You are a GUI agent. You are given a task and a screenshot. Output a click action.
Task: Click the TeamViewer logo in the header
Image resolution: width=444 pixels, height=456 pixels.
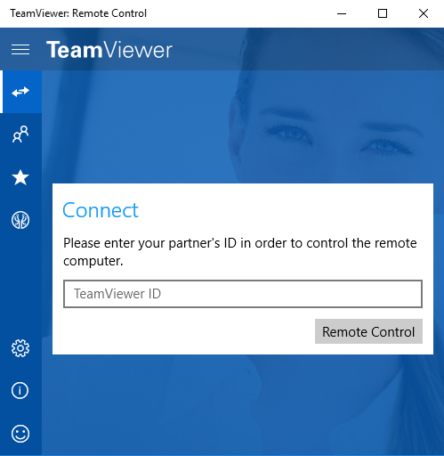click(x=109, y=50)
